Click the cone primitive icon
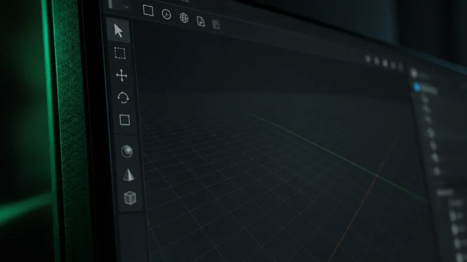 coord(129,175)
